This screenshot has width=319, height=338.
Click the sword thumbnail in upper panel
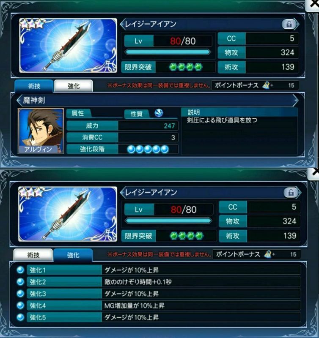68,46
